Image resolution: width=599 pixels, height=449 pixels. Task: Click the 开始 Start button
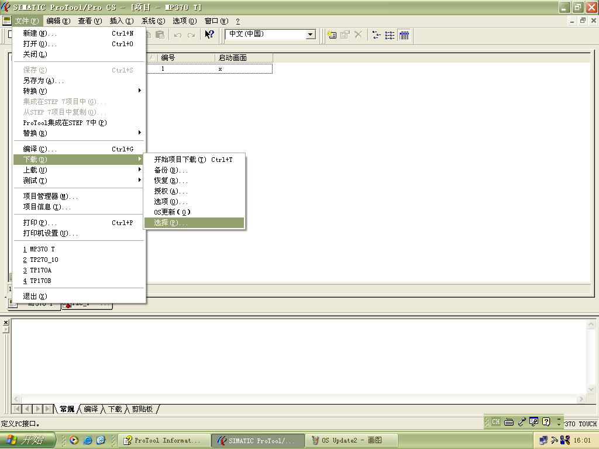pyautogui.click(x=28, y=440)
